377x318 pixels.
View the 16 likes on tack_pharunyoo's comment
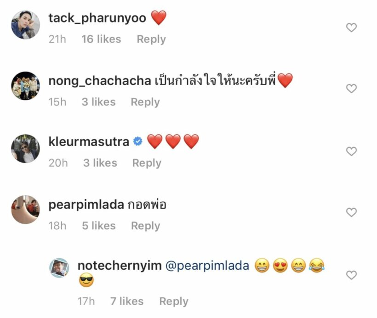pos(101,40)
